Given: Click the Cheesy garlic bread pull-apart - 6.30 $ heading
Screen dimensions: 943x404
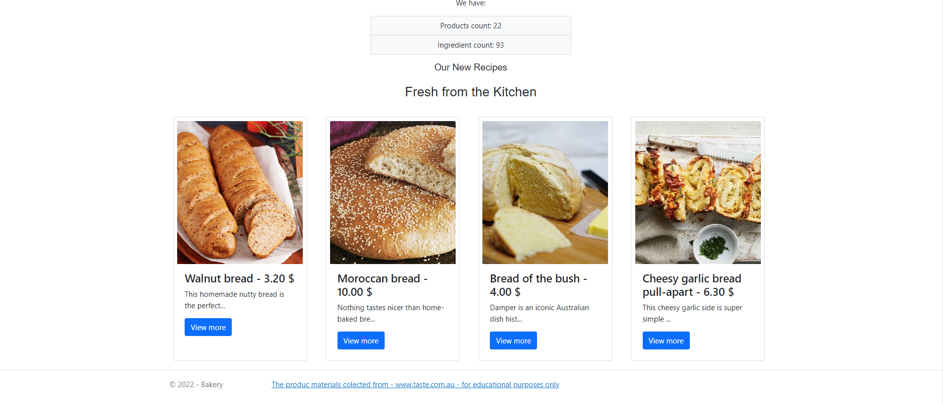Looking at the screenshot, I should click(691, 285).
